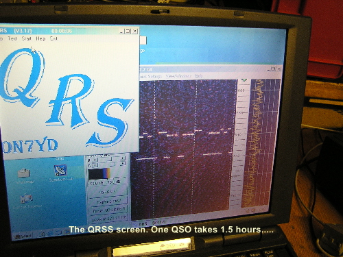The height and width of the screenshot is (257, 343).
Task: Click the Time display button
Action: tap(108, 210)
